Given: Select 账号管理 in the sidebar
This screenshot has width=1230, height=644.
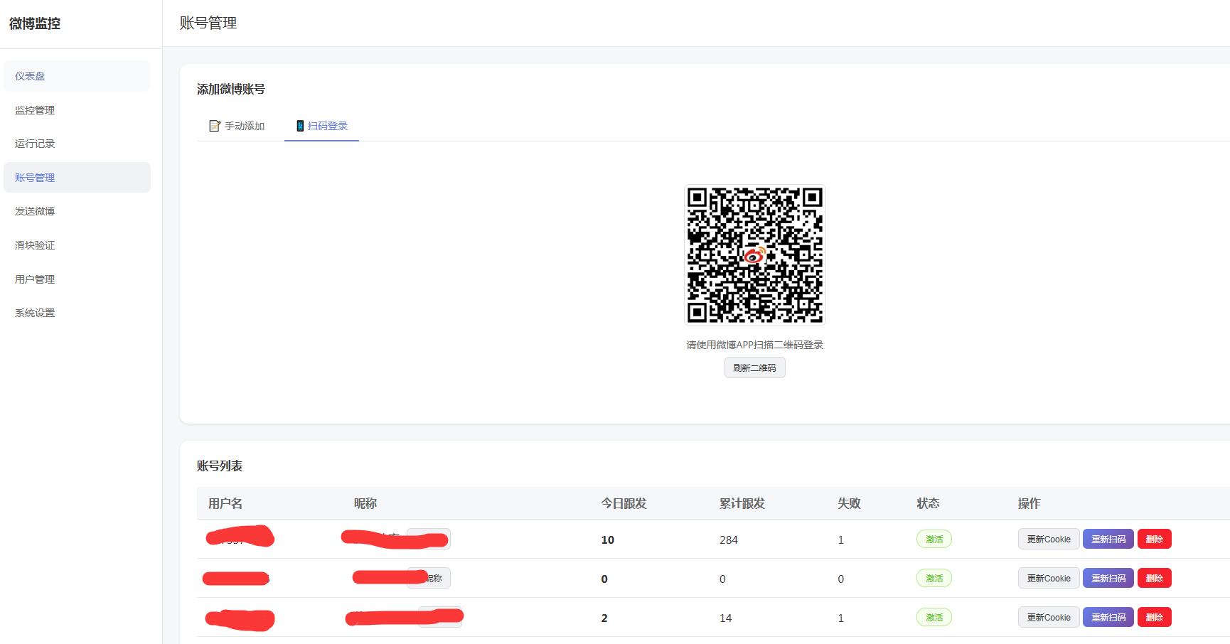Looking at the screenshot, I should [77, 178].
